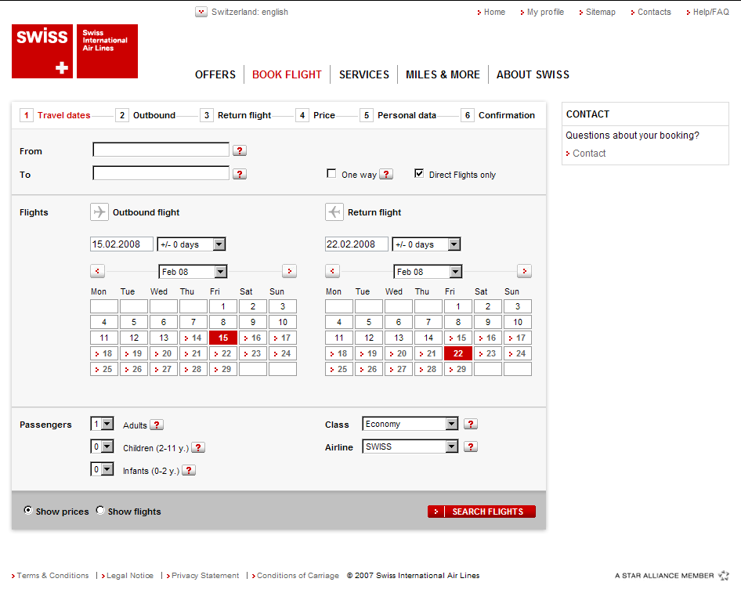
Task: Select step 2 Outbound tab
Action: (x=146, y=115)
